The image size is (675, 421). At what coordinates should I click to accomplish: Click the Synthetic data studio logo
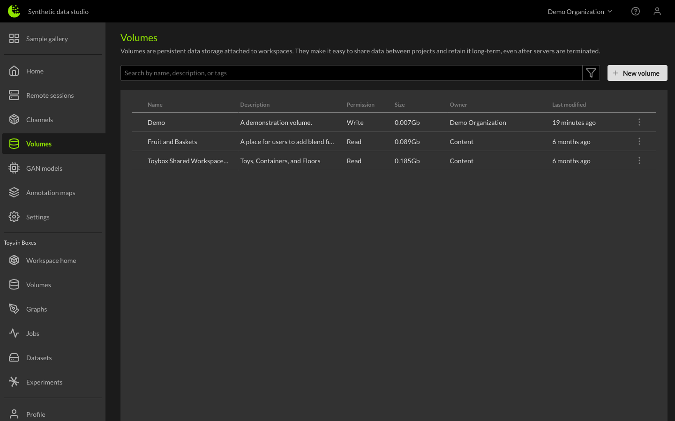(x=14, y=11)
